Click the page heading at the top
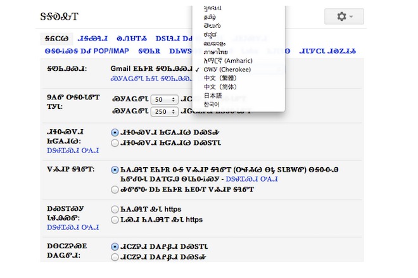Screen dimensions: 418x278 coord(59,16)
